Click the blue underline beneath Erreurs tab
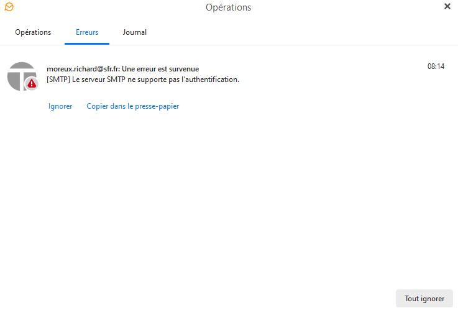458x313 pixels. coord(87,43)
